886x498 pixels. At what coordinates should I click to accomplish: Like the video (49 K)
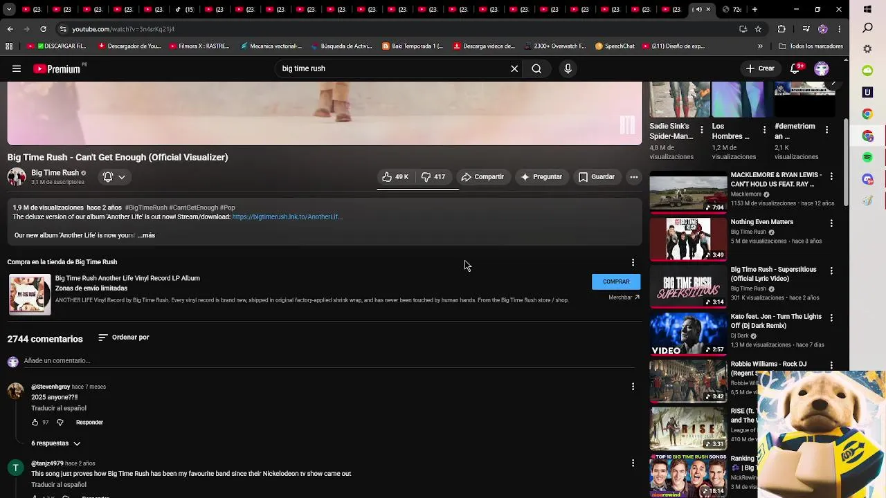pyautogui.click(x=395, y=177)
